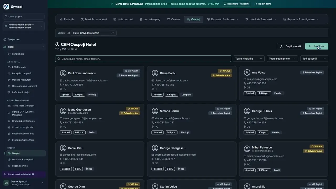The width and height of the screenshot is (336, 189).
Task: Switch to Masă la restaurant tab
Action: tap(94, 19)
